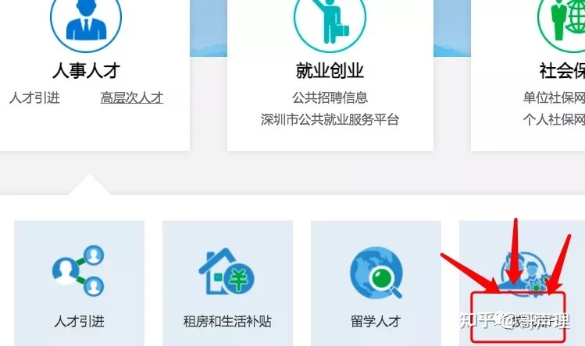Click the 租房和生活补贴 label
Image resolution: width=585 pixels, height=346 pixels.
click(x=227, y=321)
